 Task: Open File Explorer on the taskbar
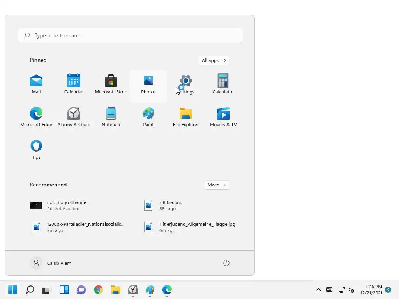pyautogui.click(x=115, y=290)
